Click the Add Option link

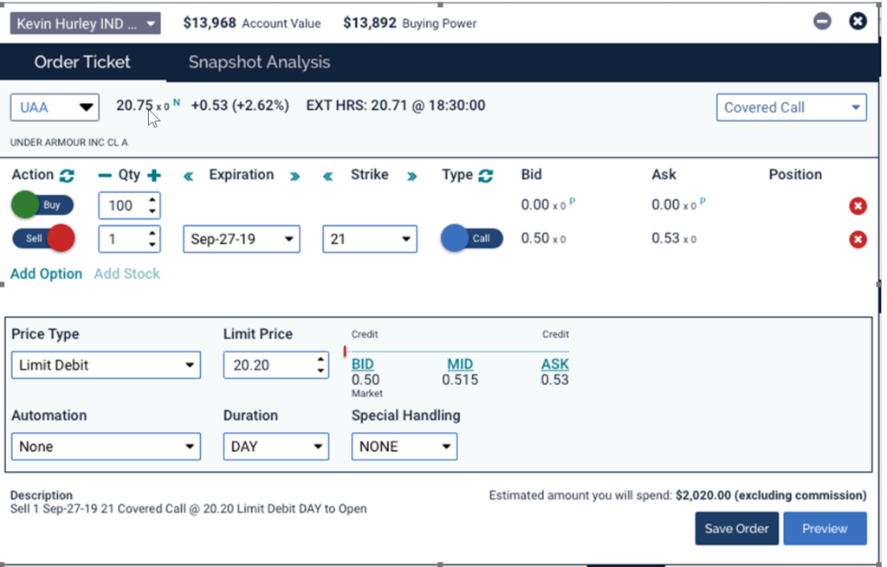click(46, 274)
